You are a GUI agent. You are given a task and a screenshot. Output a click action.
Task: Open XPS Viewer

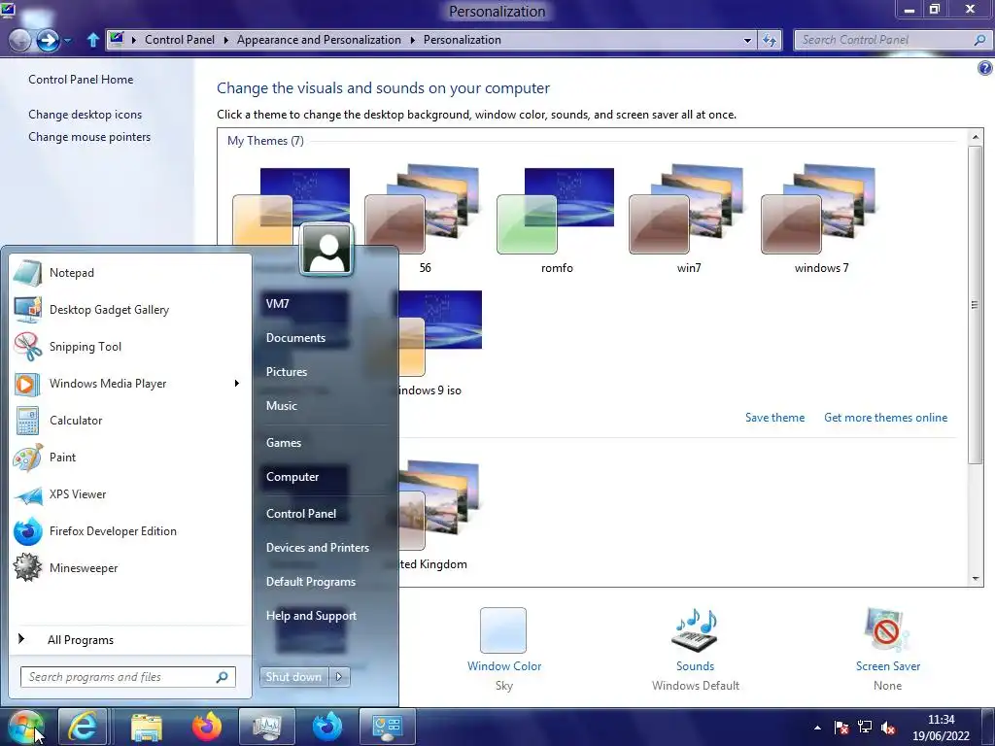point(130,494)
